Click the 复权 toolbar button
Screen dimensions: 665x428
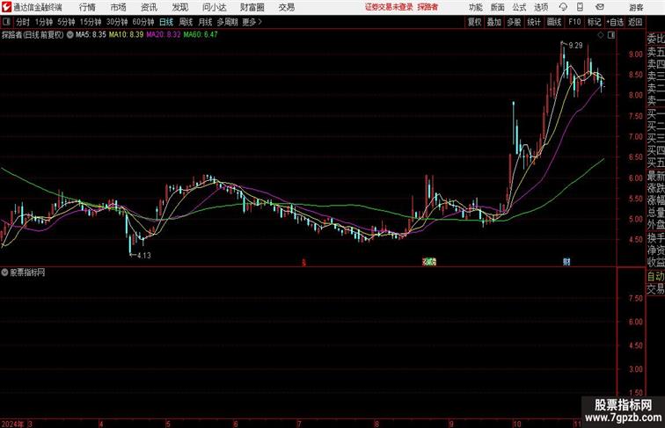[x=475, y=22]
